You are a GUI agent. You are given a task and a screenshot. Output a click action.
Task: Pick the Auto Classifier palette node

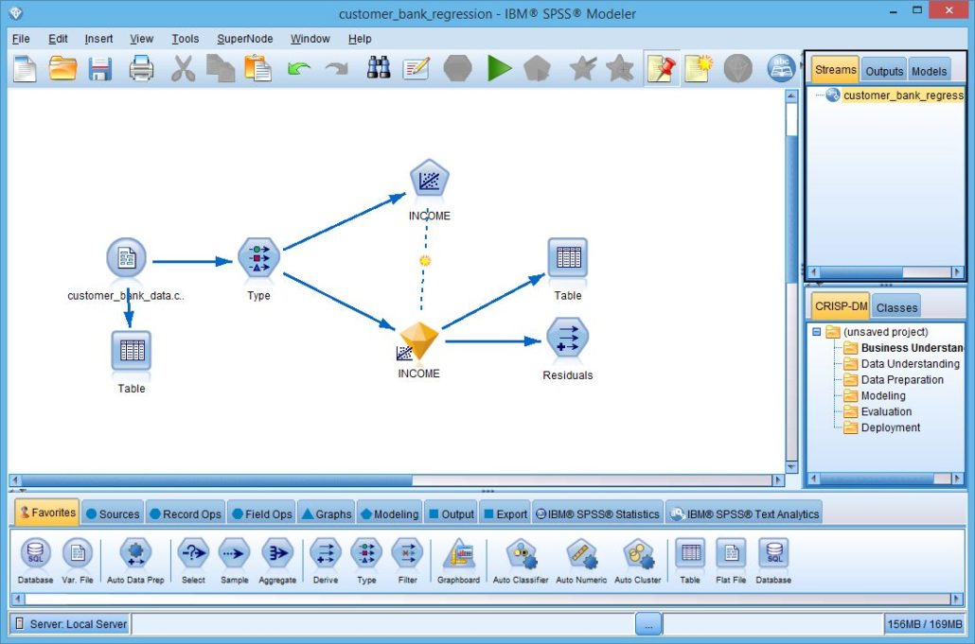click(521, 559)
